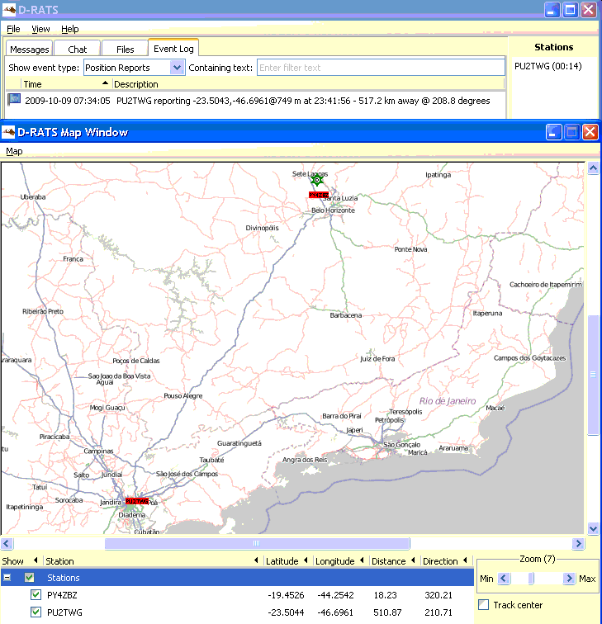This screenshot has height=624, width=602.
Task: Uncheck the PY4ZBZ station checkbox
Action: coord(36,595)
